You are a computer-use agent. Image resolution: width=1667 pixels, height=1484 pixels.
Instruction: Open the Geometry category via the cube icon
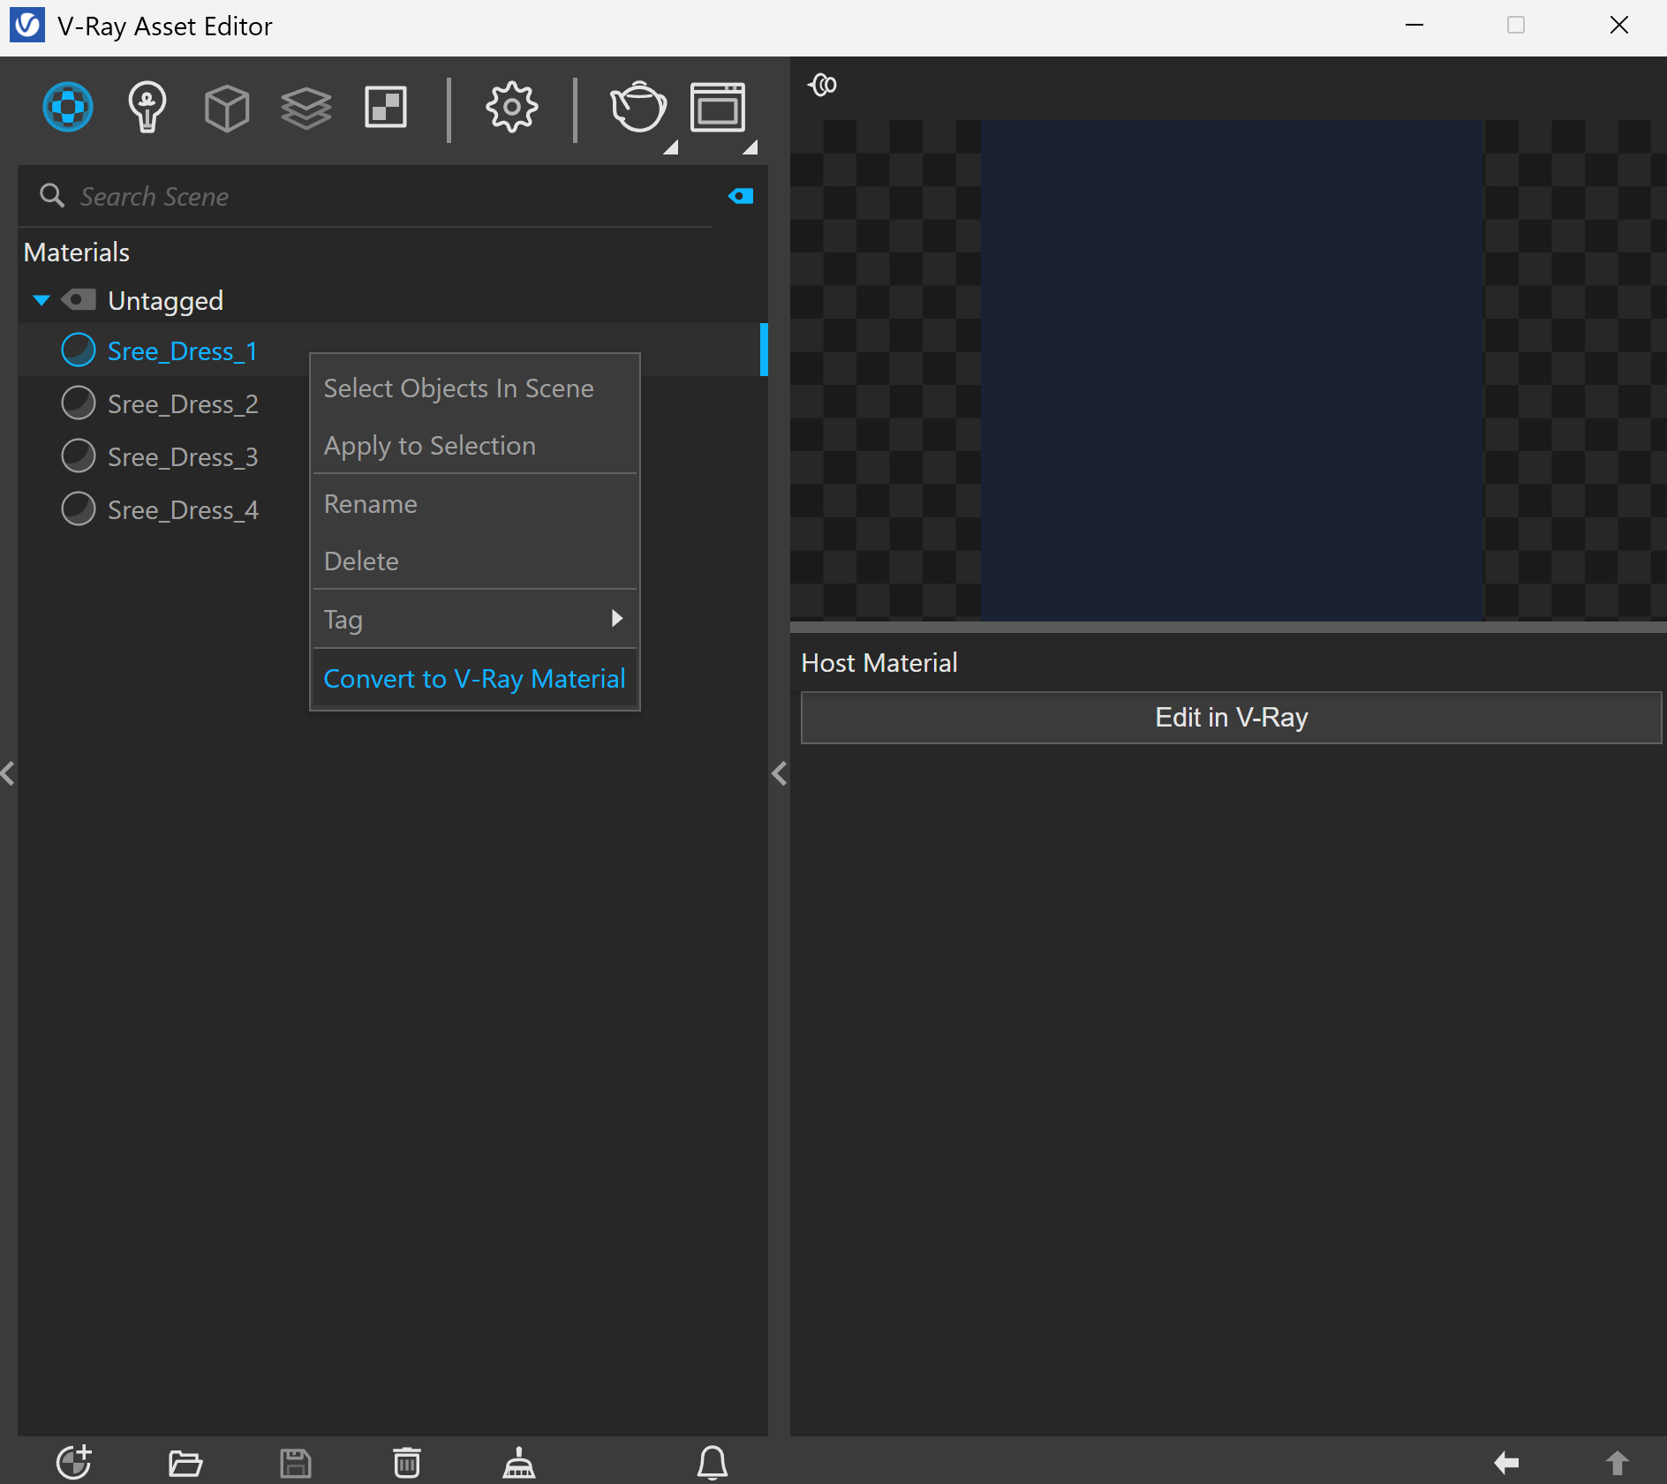pos(227,108)
